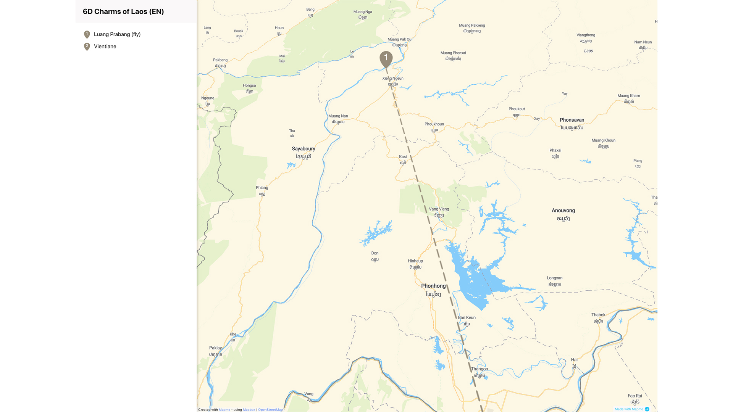Open the OpenStreetMap attribution link
The height and width of the screenshot is (412, 733).
click(x=270, y=410)
